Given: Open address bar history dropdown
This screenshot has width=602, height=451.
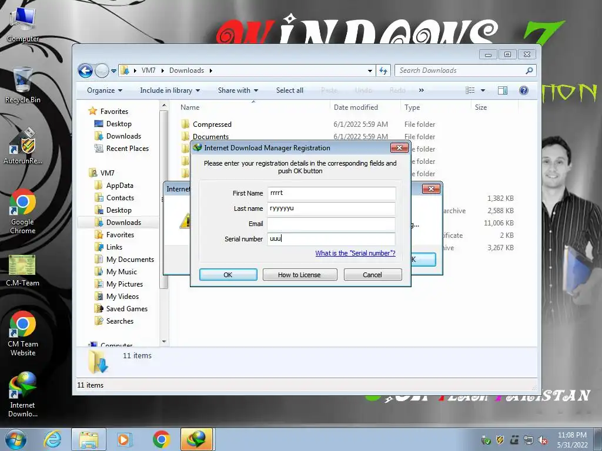Looking at the screenshot, I should (370, 70).
